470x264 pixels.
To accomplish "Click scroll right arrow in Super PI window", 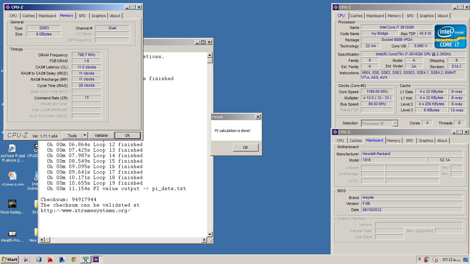I will [204, 240].
